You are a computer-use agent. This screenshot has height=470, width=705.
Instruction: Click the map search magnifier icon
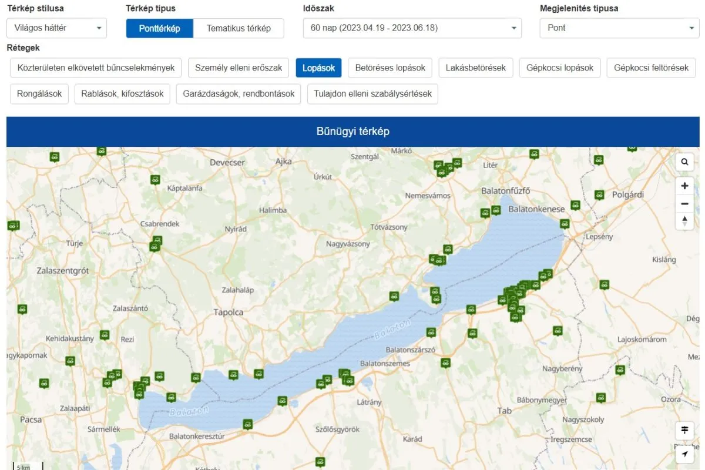[x=684, y=162]
